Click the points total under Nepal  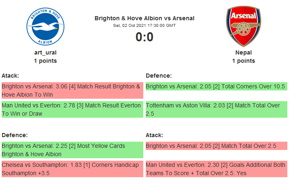click(244, 61)
